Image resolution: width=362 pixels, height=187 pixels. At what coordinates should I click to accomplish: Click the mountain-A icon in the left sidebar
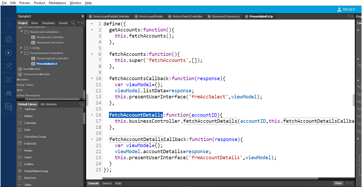[8, 93]
